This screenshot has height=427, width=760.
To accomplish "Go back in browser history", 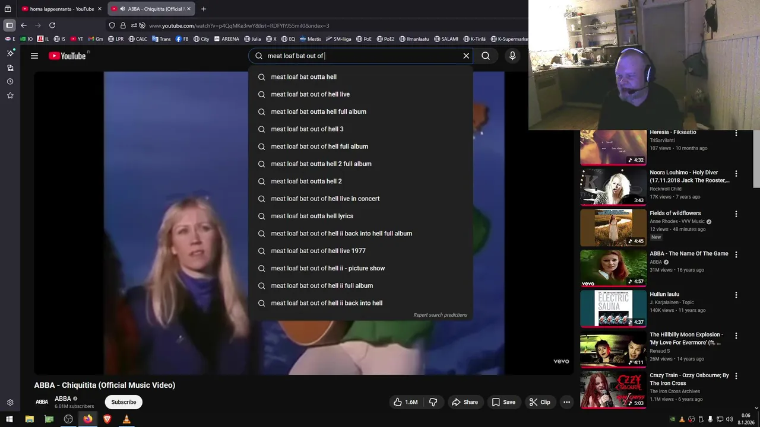I will tap(24, 26).
